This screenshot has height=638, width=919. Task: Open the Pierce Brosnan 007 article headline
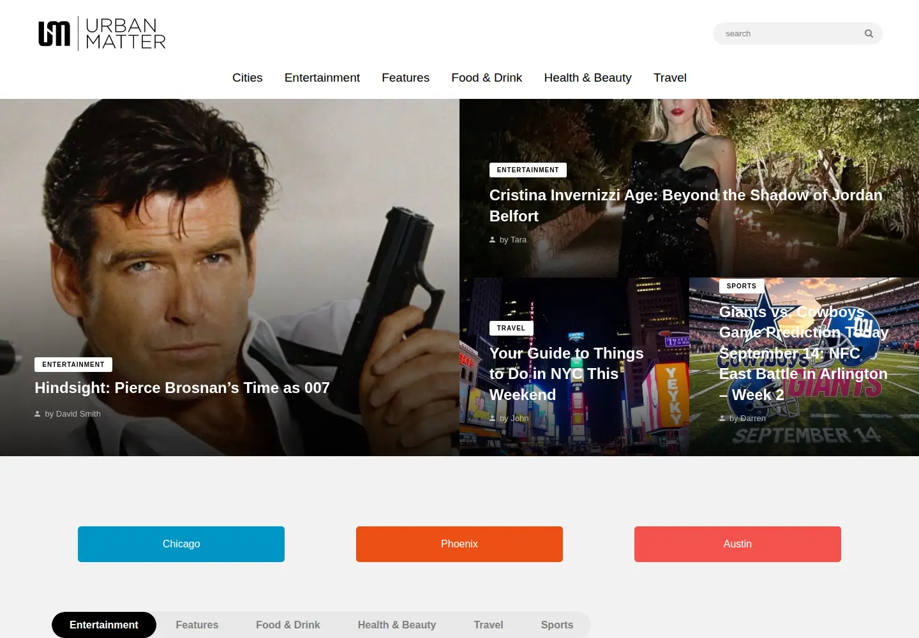[x=182, y=388]
